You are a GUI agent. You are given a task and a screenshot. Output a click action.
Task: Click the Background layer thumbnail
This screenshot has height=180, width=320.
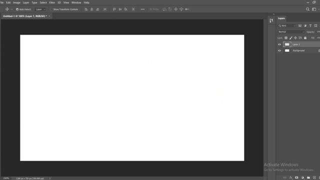[x=287, y=50]
